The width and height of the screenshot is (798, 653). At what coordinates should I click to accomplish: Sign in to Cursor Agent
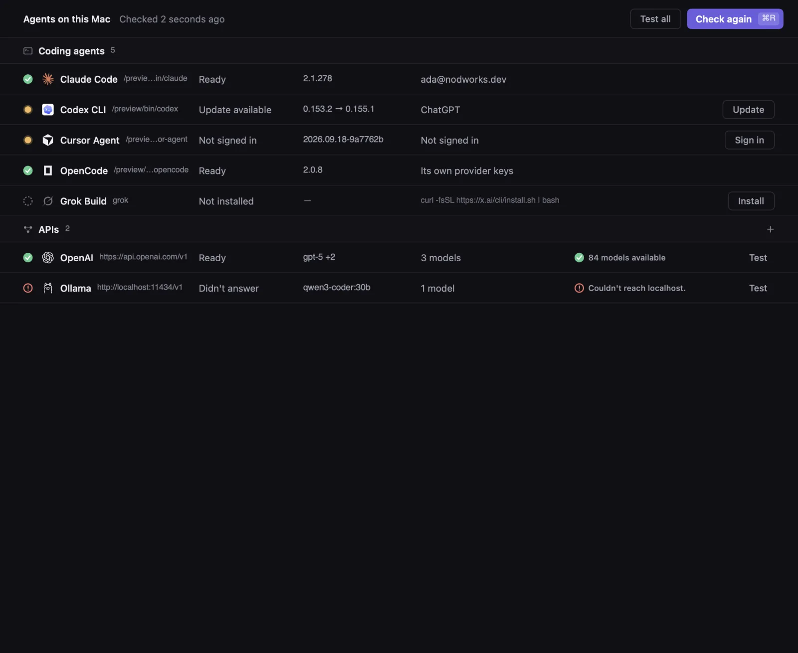tap(749, 140)
